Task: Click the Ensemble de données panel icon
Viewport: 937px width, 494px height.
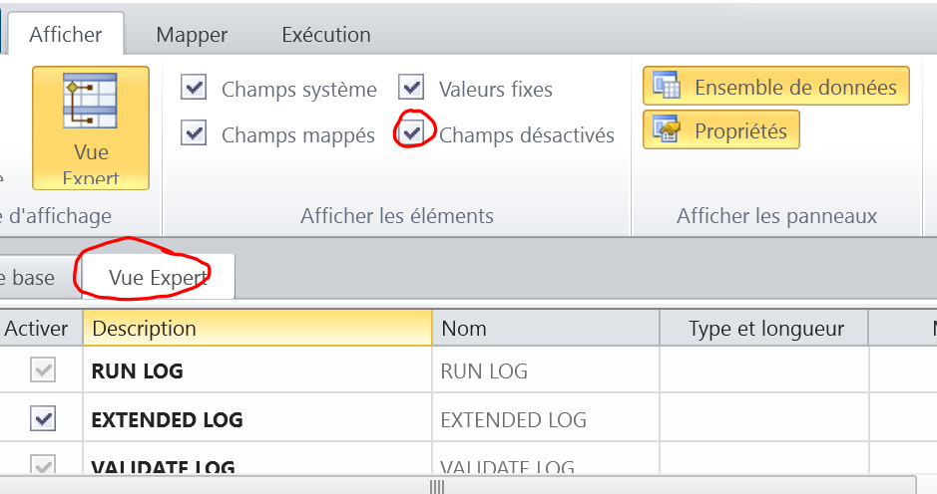Action: (x=667, y=85)
